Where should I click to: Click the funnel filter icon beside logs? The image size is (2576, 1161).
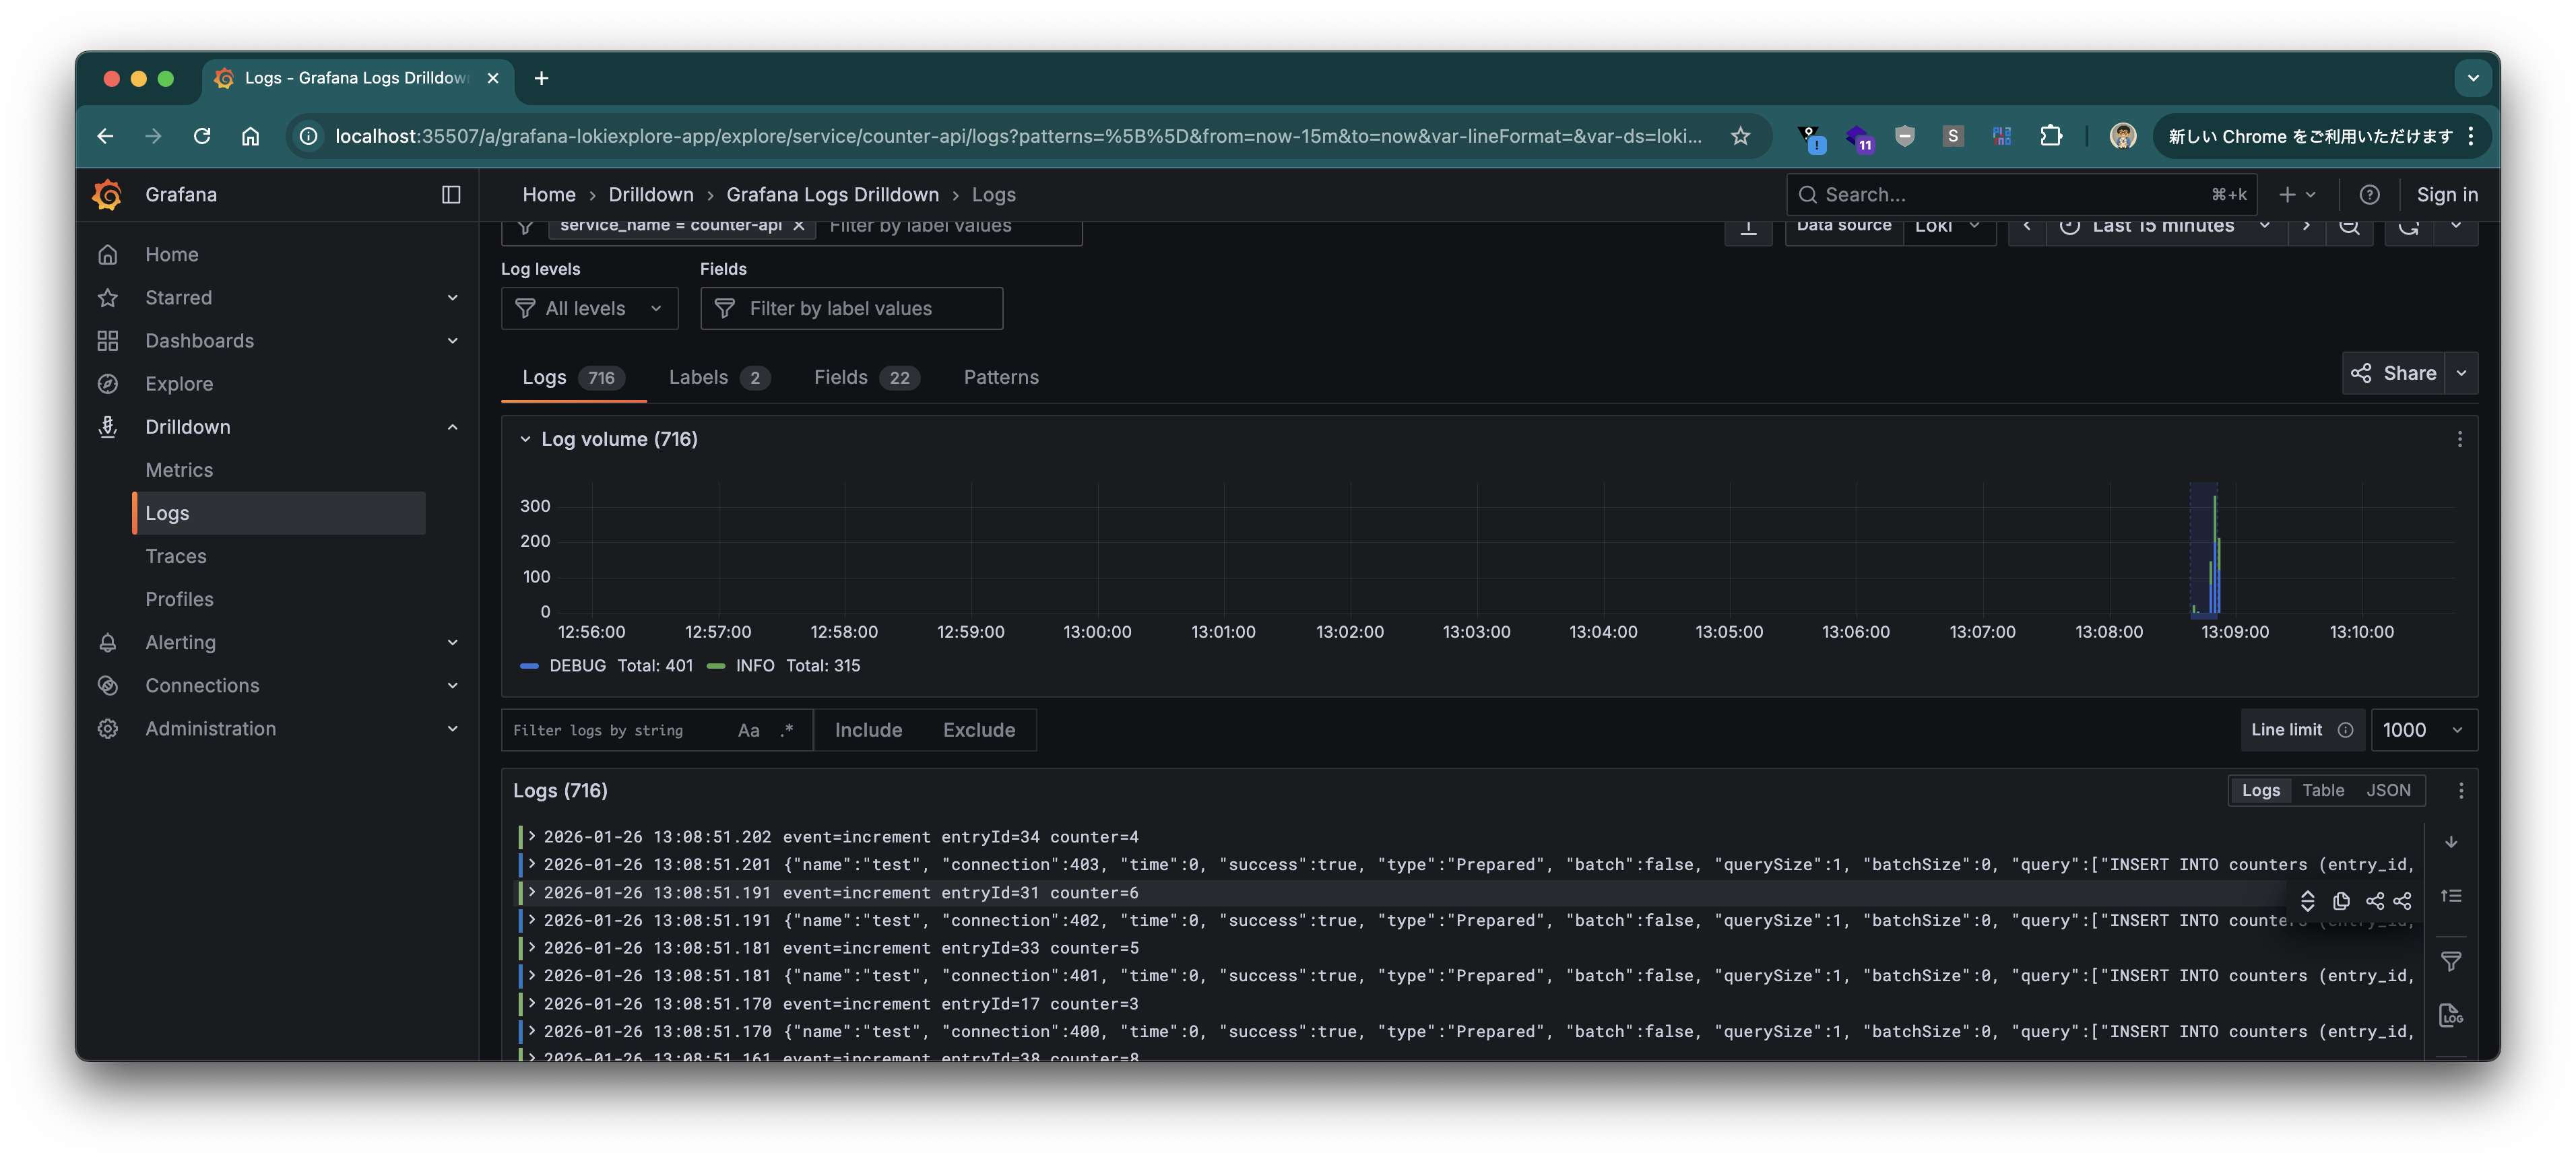tap(2451, 962)
